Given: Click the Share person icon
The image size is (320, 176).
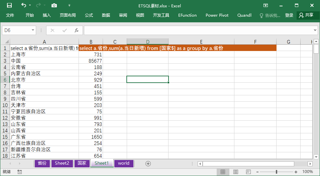Looking at the screenshot, I should [301, 15].
